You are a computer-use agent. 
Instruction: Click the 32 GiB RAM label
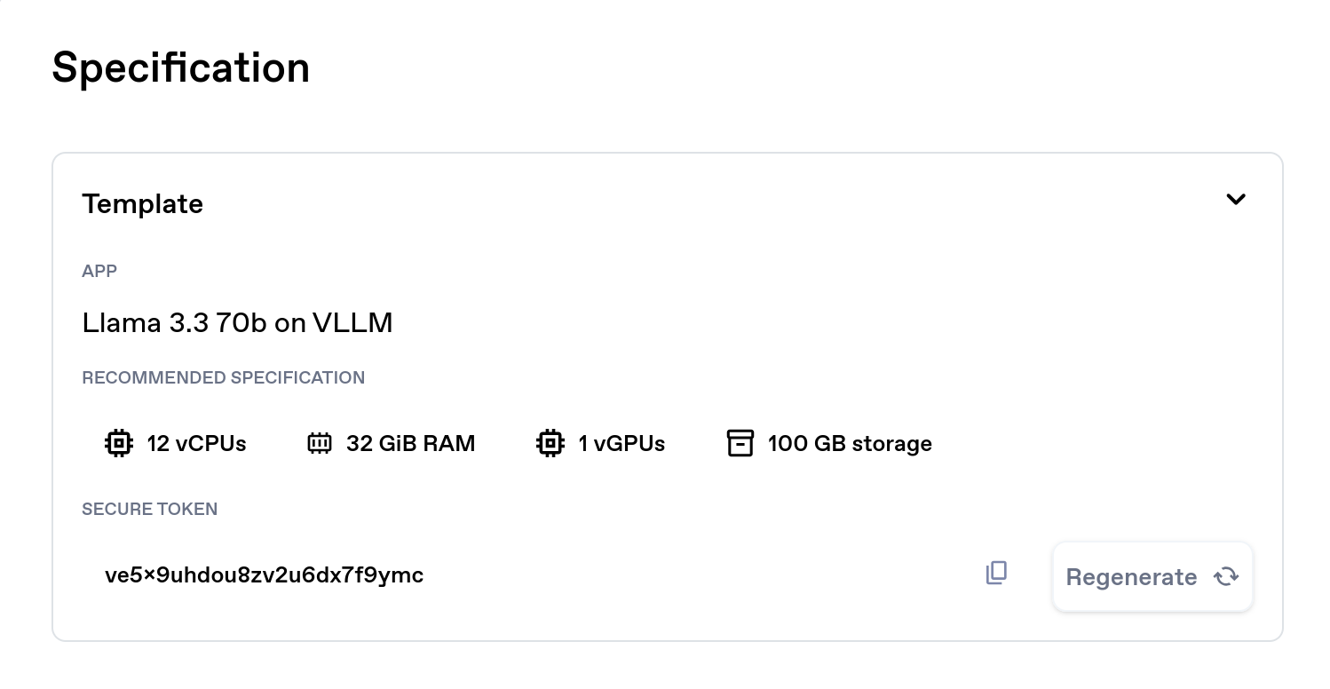point(410,443)
